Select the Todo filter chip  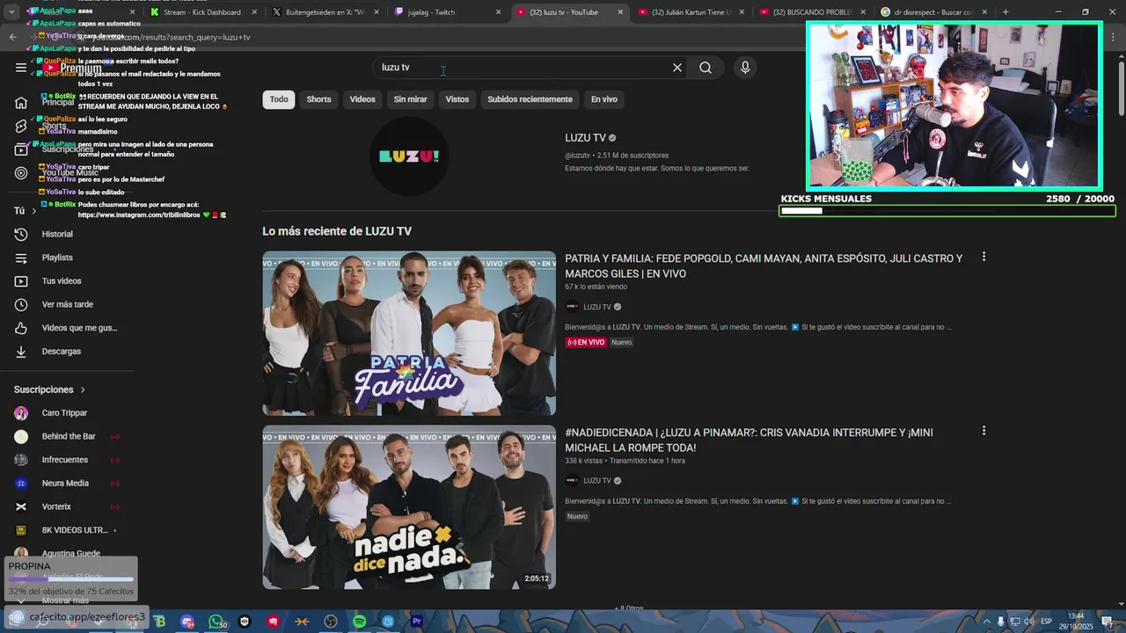coord(279,99)
